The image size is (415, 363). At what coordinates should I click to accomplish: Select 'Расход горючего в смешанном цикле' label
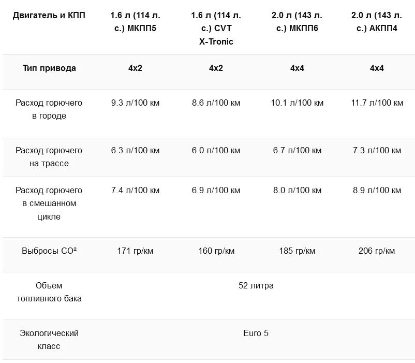click(49, 204)
